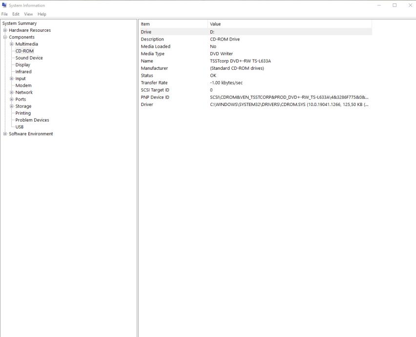Expand the Software Environment node
Image resolution: width=416 pixels, height=337 pixels.
pos(5,134)
